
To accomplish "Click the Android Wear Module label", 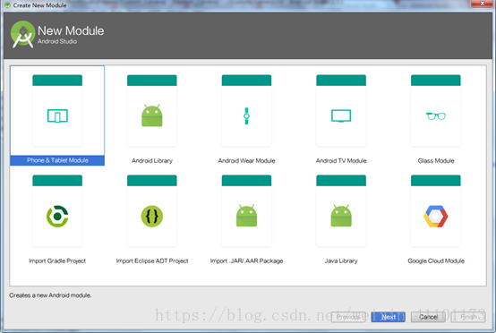I will coord(246,160).
